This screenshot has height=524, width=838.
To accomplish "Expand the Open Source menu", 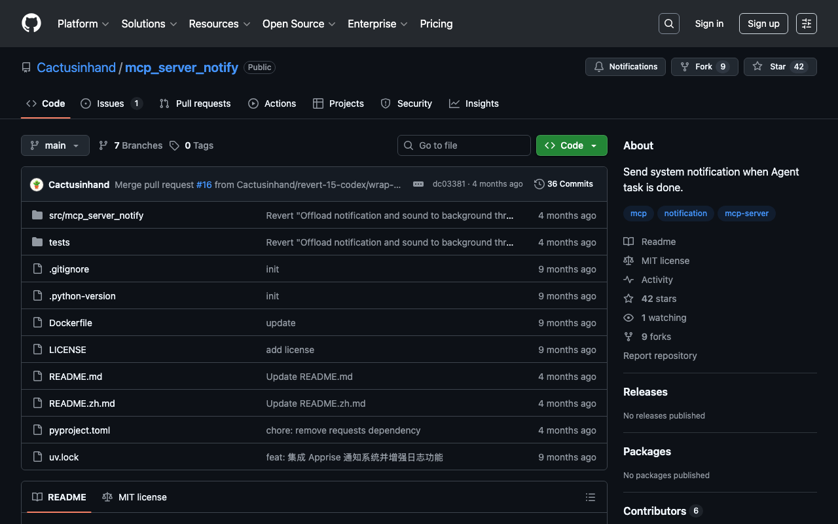I will pos(299,24).
